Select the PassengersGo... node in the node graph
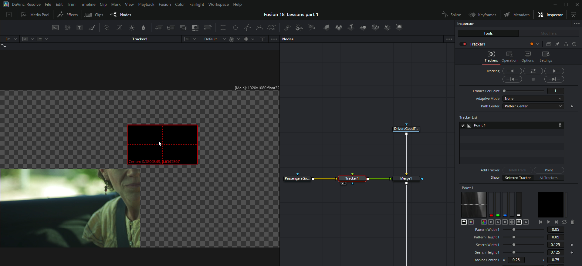This screenshot has height=266, width=582. tap(297, 178)
